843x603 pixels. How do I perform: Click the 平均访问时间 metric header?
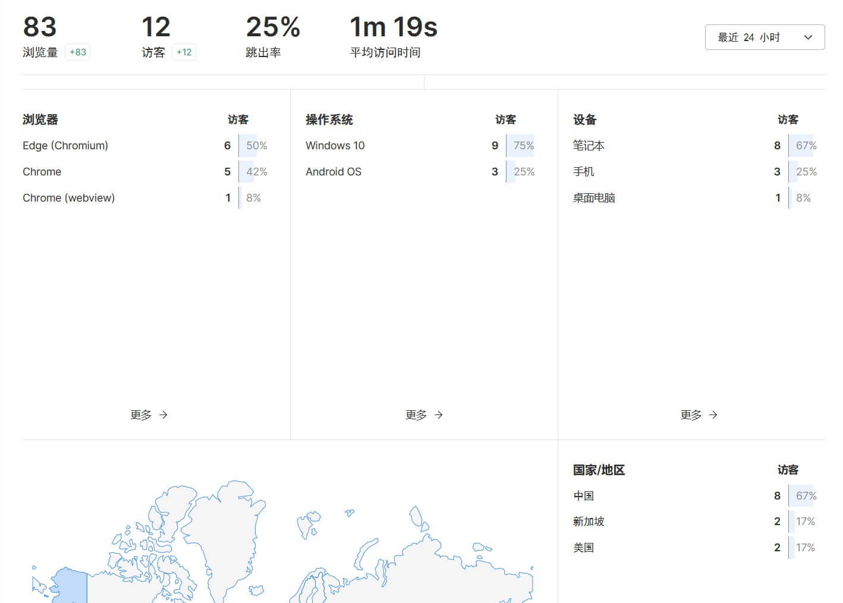[385, 52]
